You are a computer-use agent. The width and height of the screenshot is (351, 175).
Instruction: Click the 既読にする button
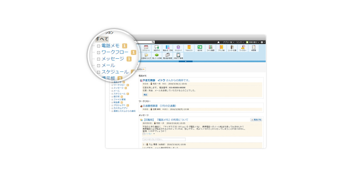coord(256,120)
